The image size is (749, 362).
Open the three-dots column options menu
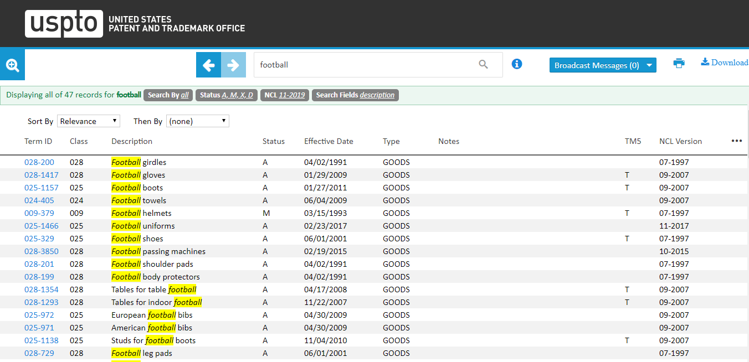736,141
